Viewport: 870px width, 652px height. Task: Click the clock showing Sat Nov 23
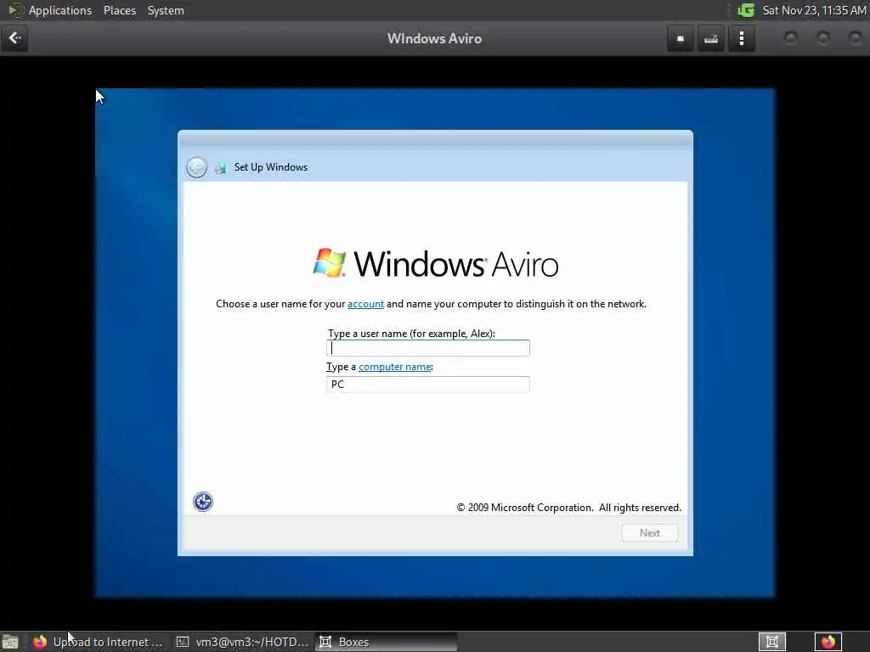point(814,10)
